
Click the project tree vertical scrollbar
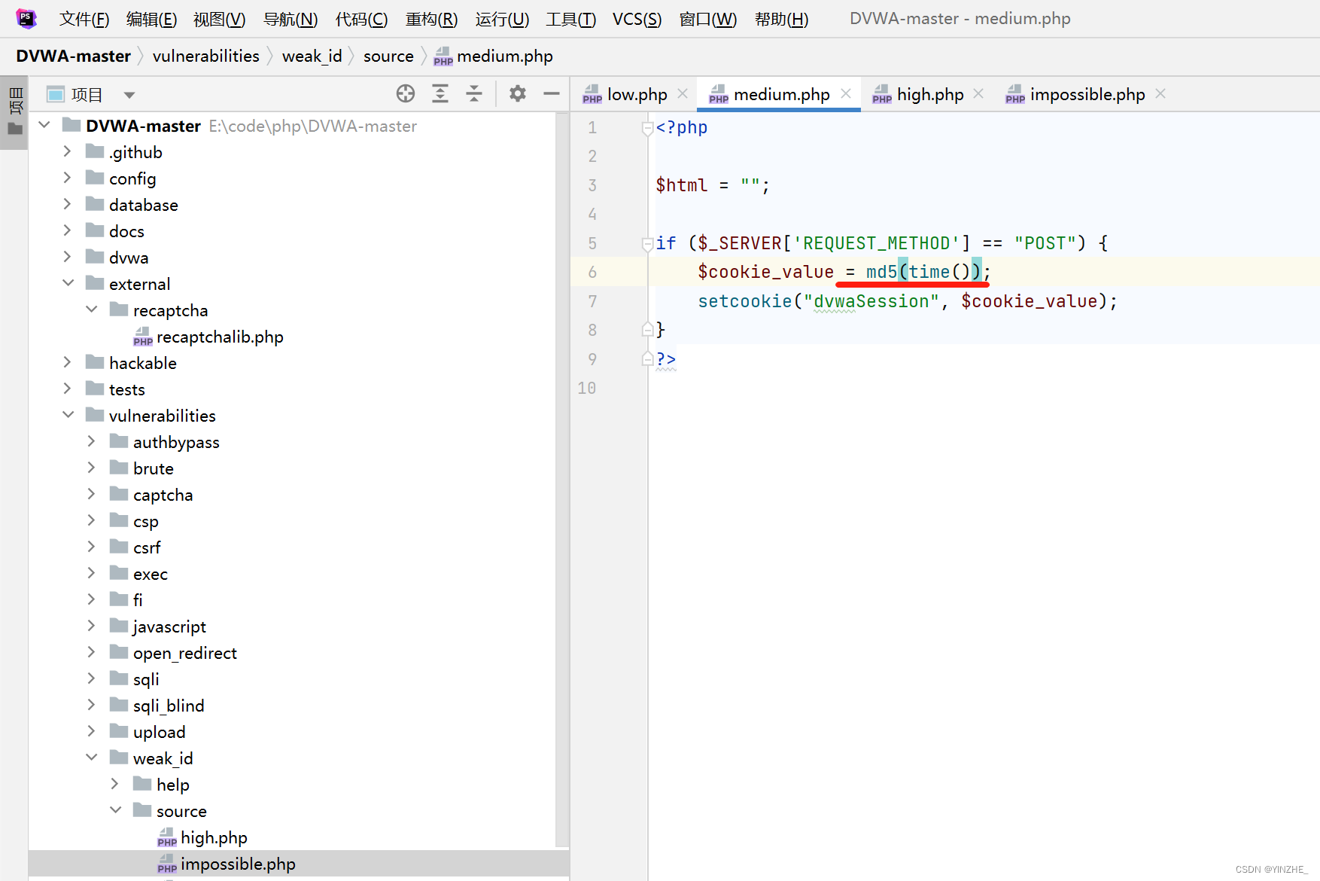click(x=561, y=479)
